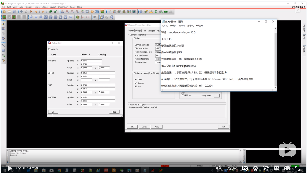Screen dimensions: 307x173
Task: Toggle Grids on checkbox in Design Parameter Editor
Action: [x=182, y=95]
